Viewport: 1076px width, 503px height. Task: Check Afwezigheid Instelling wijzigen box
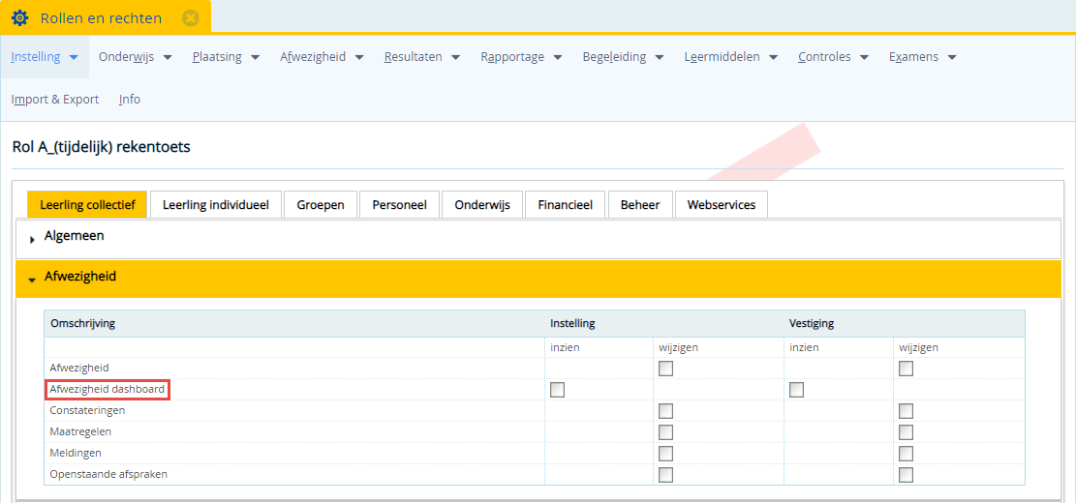(x=665, y=369)
